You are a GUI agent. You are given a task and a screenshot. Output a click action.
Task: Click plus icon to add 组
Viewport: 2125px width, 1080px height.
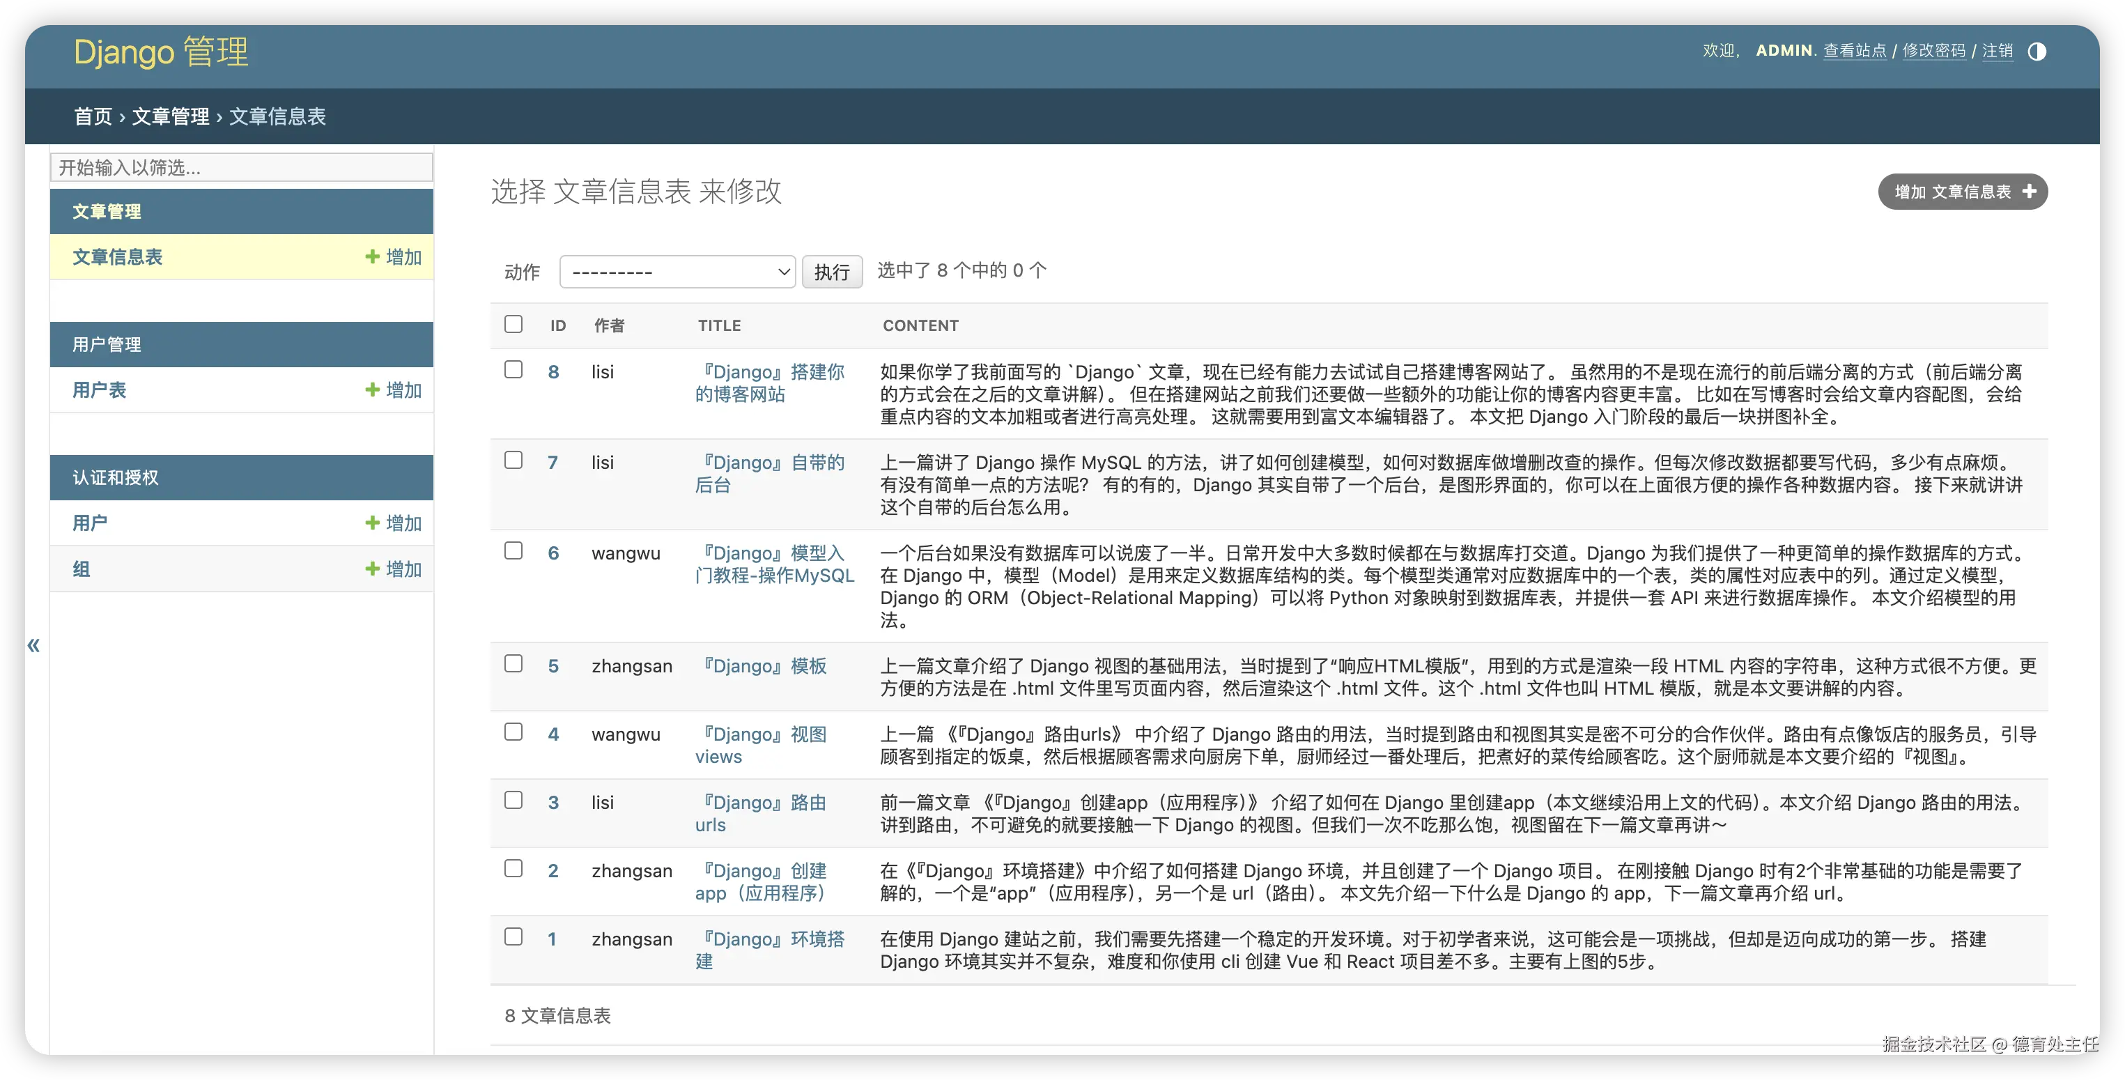pos(373,569)
